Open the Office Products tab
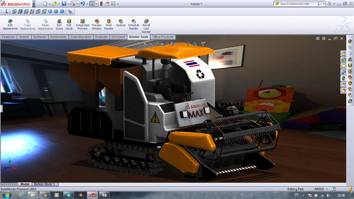Image resolution: width=354 pixels, height=199 pixels. pos(163,37)
